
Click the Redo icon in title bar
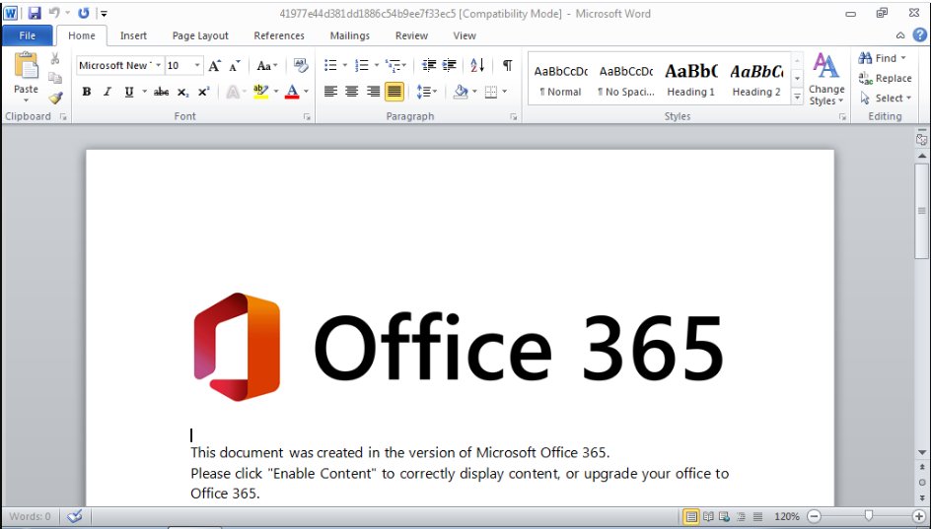(x=83, y=13)
